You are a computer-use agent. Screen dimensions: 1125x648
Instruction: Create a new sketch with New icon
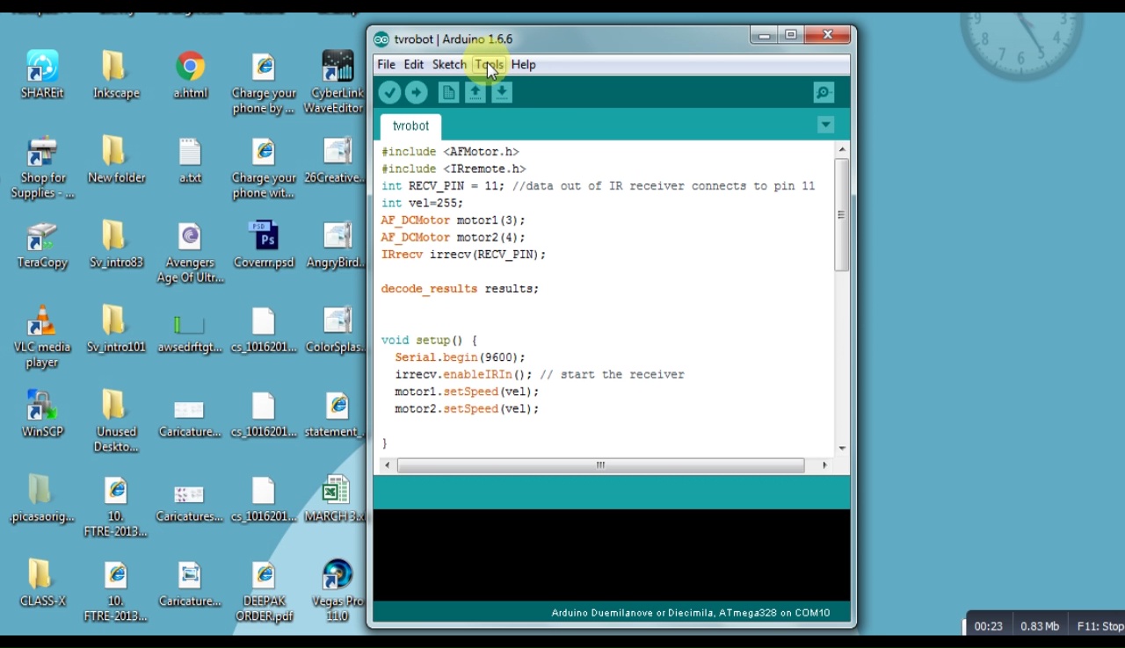pos(448,92)
